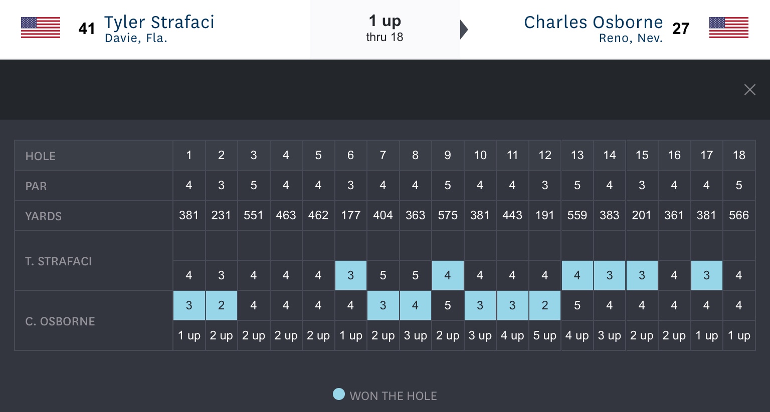The height and width of the screenshot is (412, 770).
Task: Click Strafaci's winning score on hole 17
Action: tap(706, 275)
